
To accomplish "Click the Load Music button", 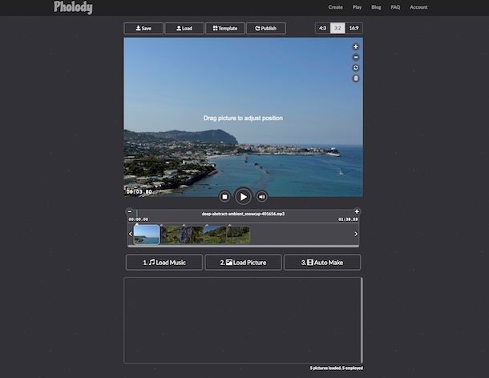I will tap(164, 263).
